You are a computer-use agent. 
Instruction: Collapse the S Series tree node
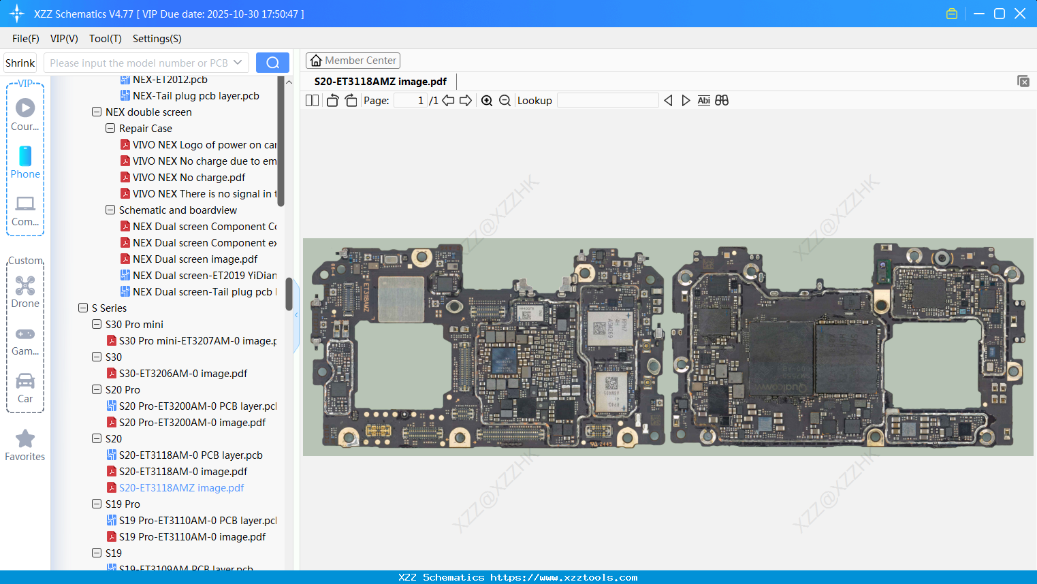click(x=83, y=308)
